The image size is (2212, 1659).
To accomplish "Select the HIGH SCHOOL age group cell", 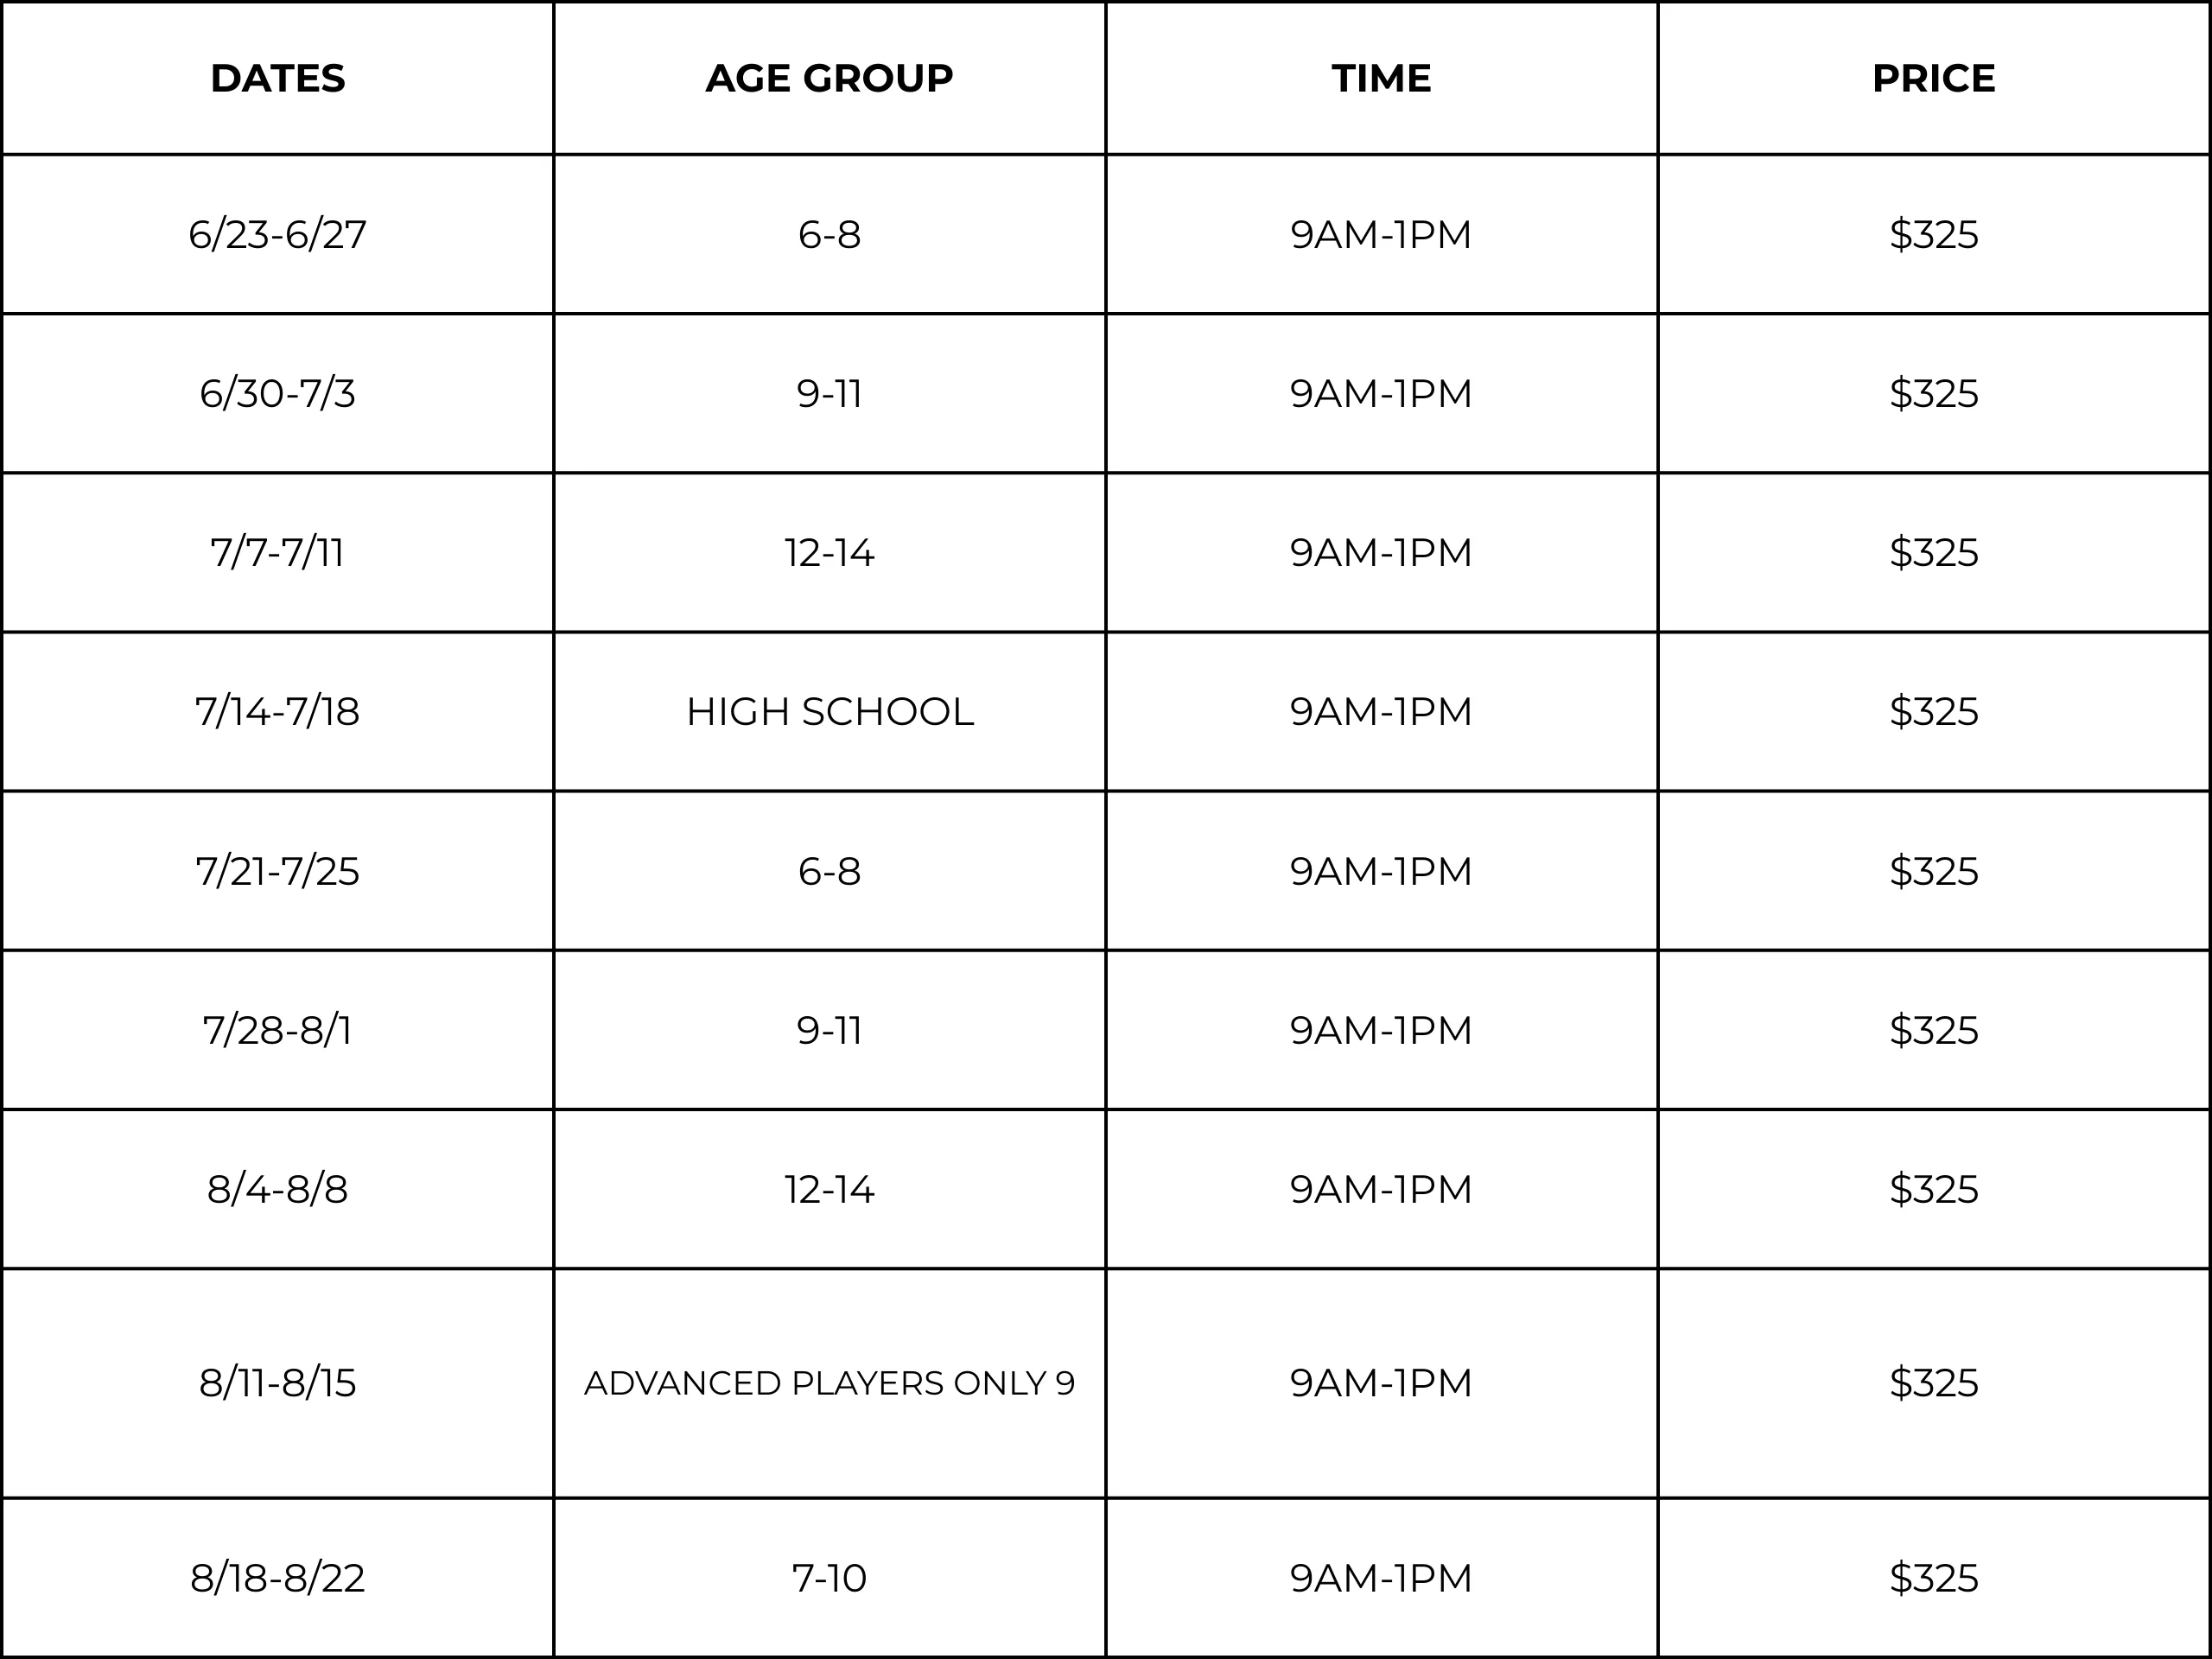I will pyautogui.click(x=829, y=711).
